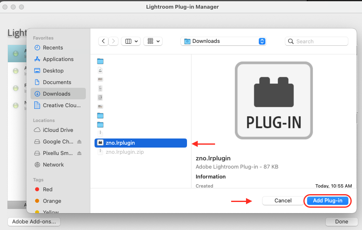This screenshot has height=230, width=362.
Task: Click the magnifier icon in Search
Action: point(291,42)
